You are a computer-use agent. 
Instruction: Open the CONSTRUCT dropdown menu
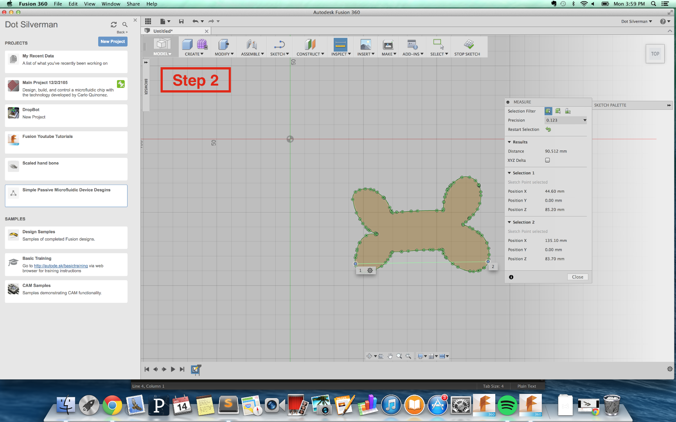[310, 54]
